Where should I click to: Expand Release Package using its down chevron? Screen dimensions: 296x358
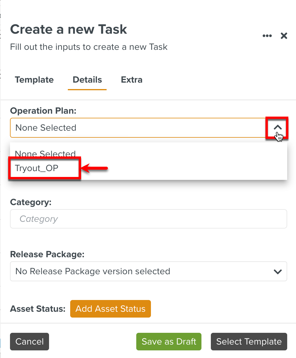click(x=277, y=272)
